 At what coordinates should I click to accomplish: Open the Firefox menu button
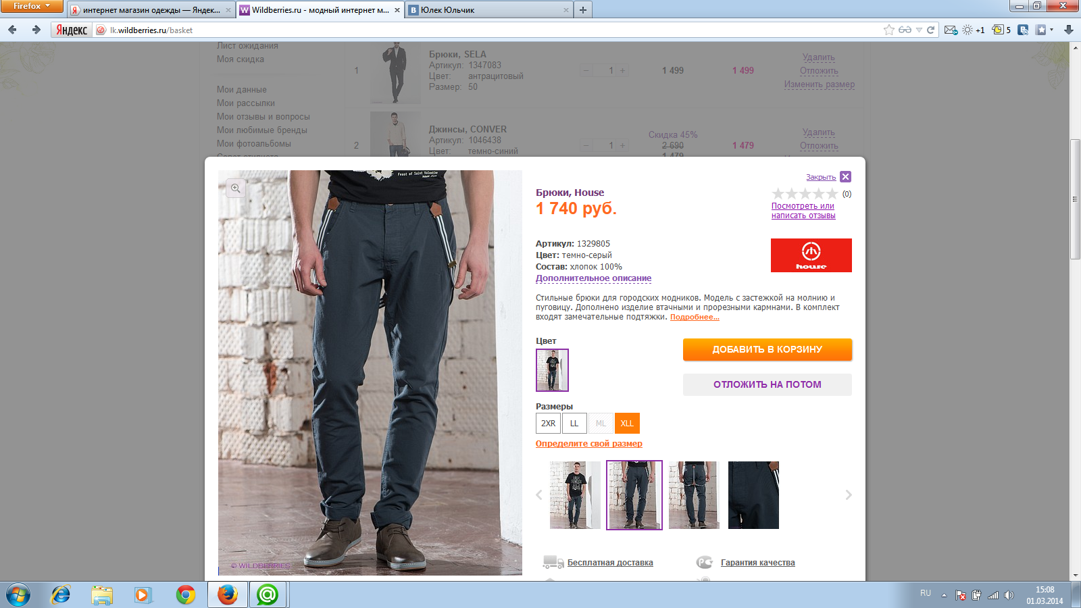[x=32, y=6]
